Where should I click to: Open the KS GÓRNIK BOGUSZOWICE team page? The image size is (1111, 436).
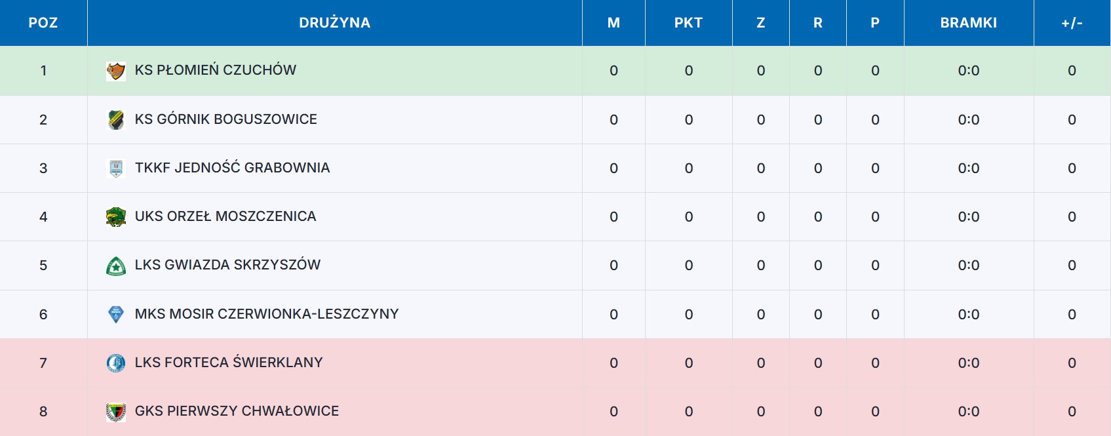(x=225, y=119)
